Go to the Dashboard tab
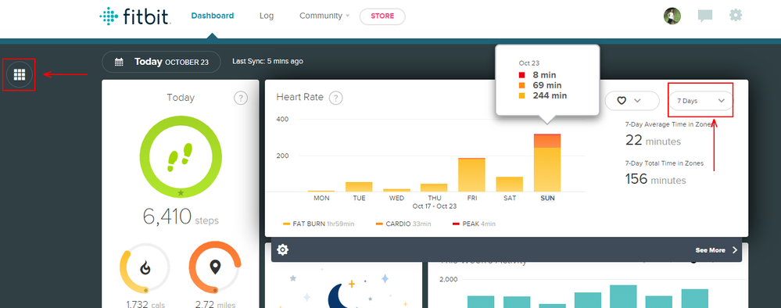 coord(212,16)
